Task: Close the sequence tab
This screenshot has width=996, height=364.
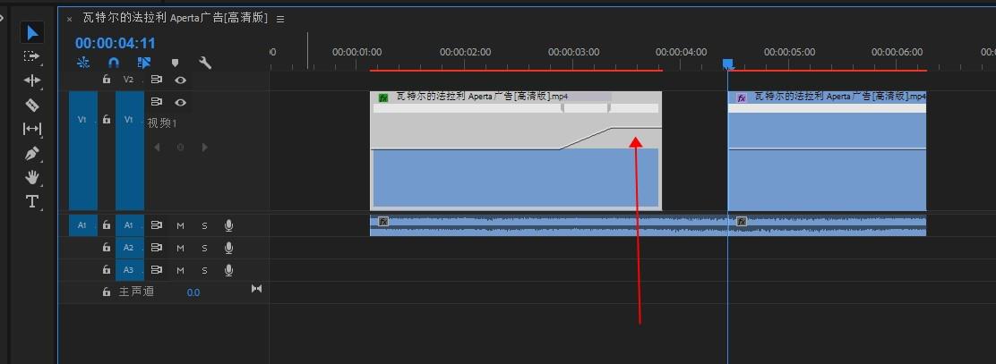Action: [70, 19]
